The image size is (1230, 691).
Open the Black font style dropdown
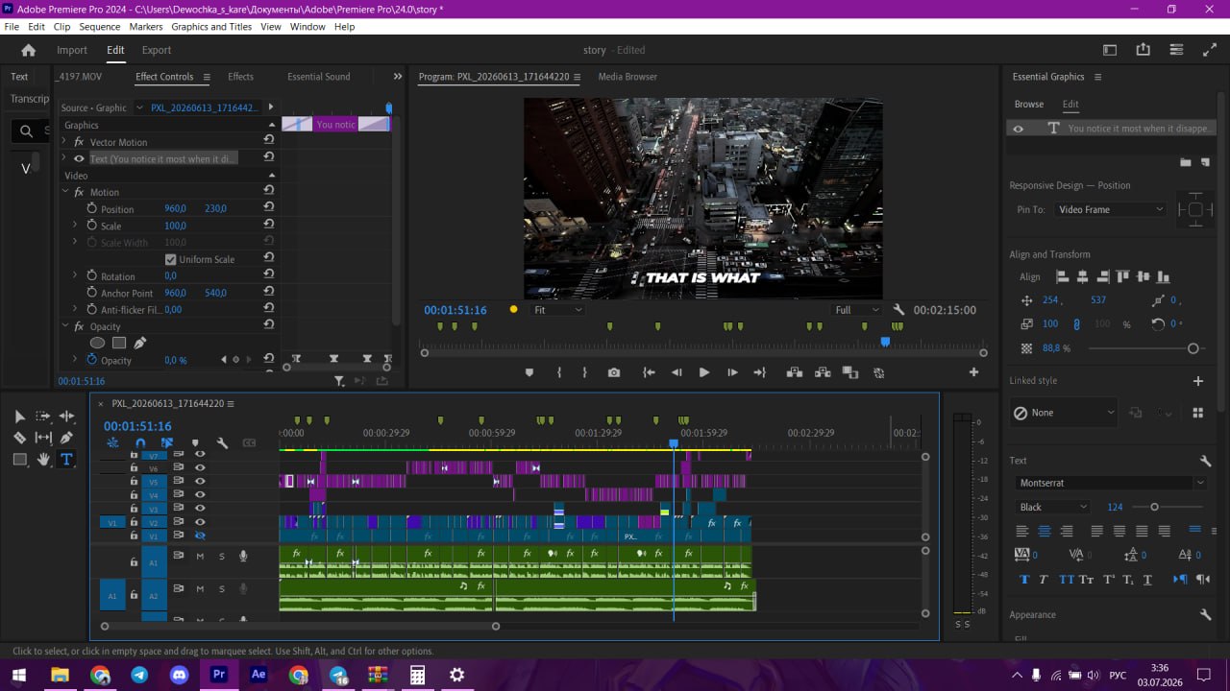[1052, 507]
